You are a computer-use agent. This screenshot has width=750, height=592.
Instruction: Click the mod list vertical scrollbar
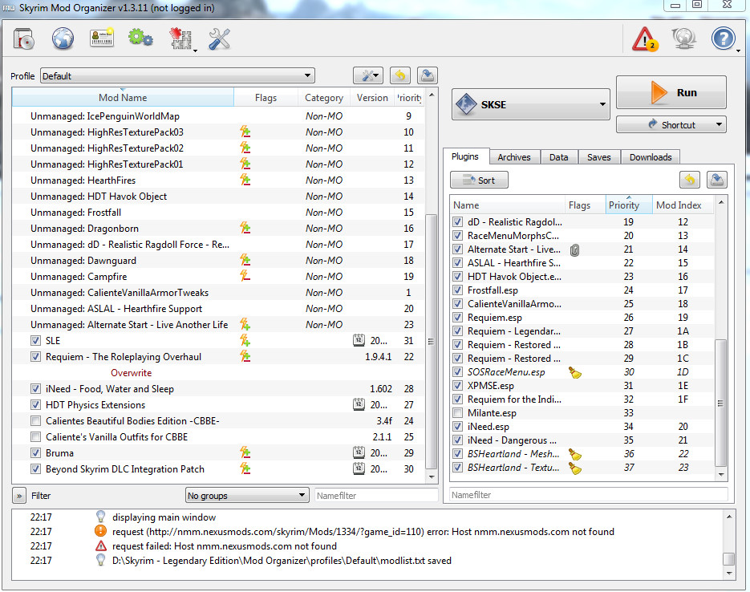click(x=431, y=342)
